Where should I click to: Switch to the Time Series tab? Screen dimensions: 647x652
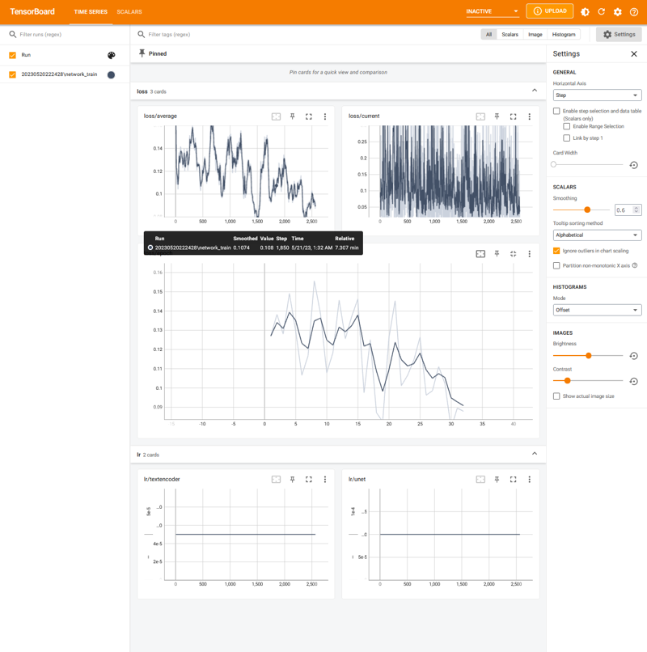click(x=91, y=11)
